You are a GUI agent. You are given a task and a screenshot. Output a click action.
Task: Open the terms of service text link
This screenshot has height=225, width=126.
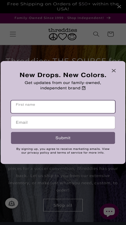[x=70, y=153]
